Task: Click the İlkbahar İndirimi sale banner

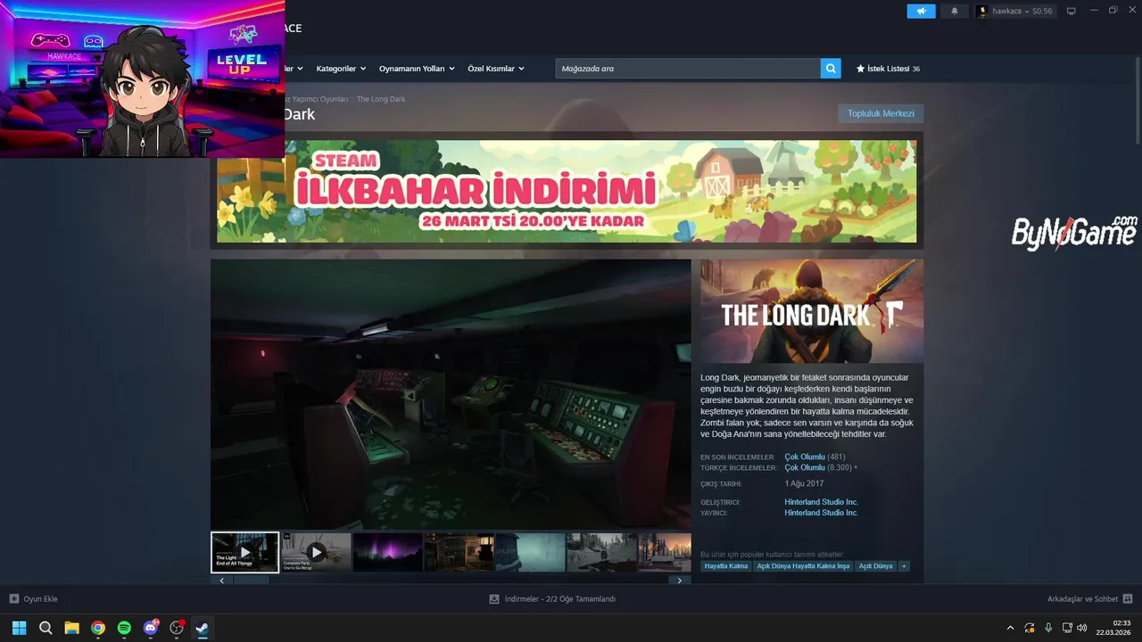Action: [567, 191]
